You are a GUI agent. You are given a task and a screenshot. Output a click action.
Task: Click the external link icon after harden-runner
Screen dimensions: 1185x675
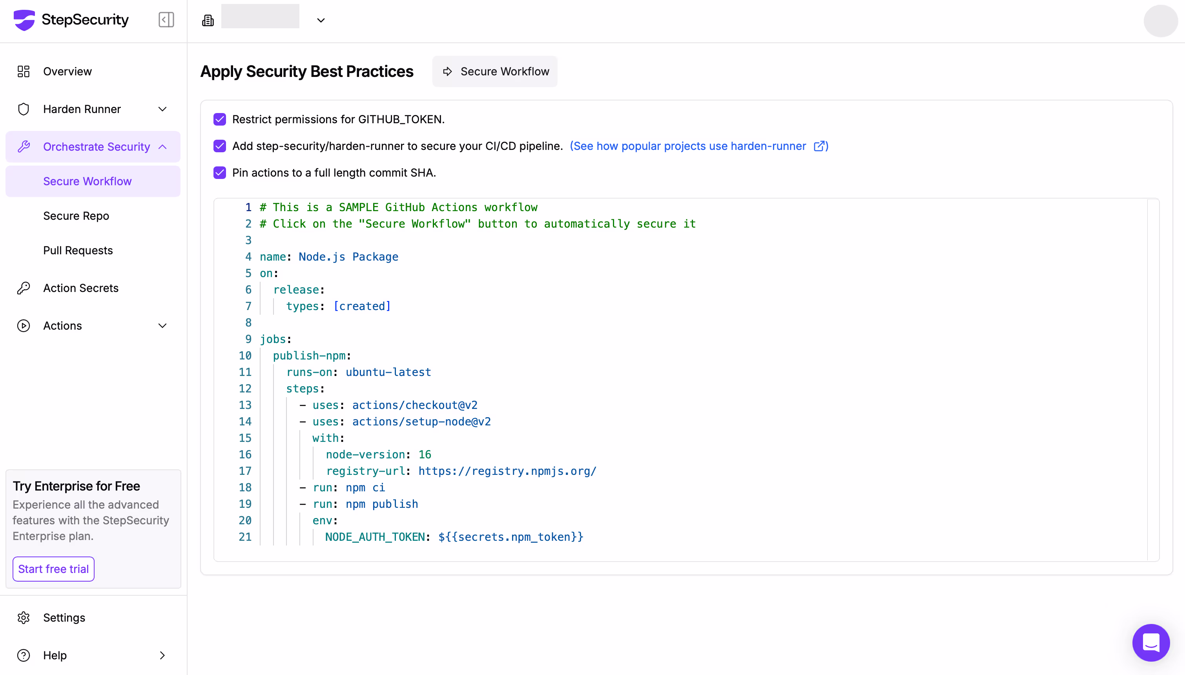click(x=819, y=146)
